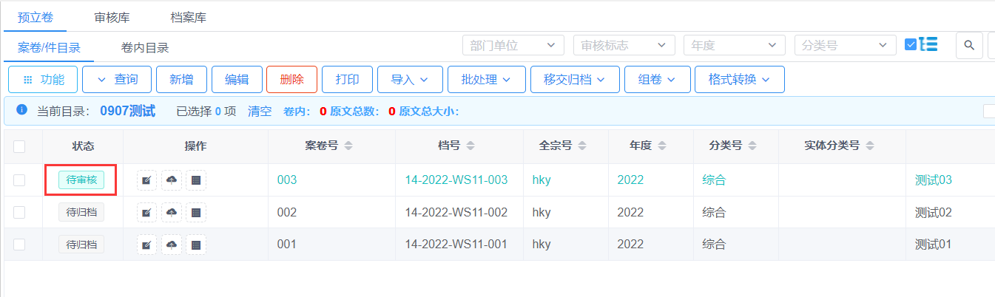Expand the 审核标志 dropdown

(x=624, y=45)
